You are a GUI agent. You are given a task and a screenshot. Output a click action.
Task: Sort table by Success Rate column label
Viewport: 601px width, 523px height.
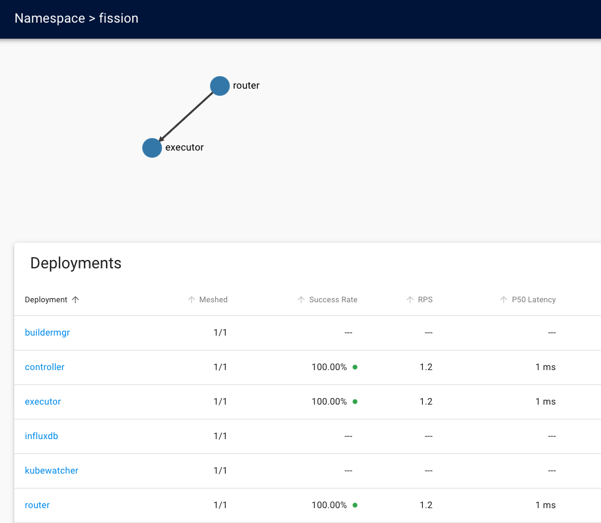[333, 300]
